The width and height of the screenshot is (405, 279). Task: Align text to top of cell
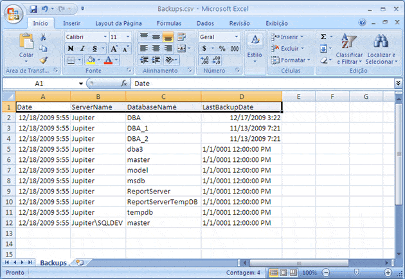pyautogui.click(x=144, y=37)
